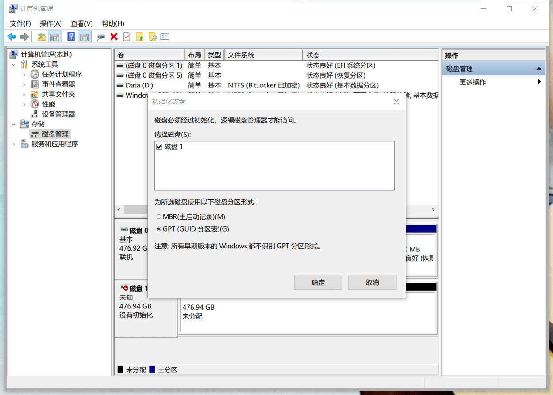The height and width of the screenshot is (395, 553).
Task: Click the Up One Level folder icon
Action: [41, 37]
